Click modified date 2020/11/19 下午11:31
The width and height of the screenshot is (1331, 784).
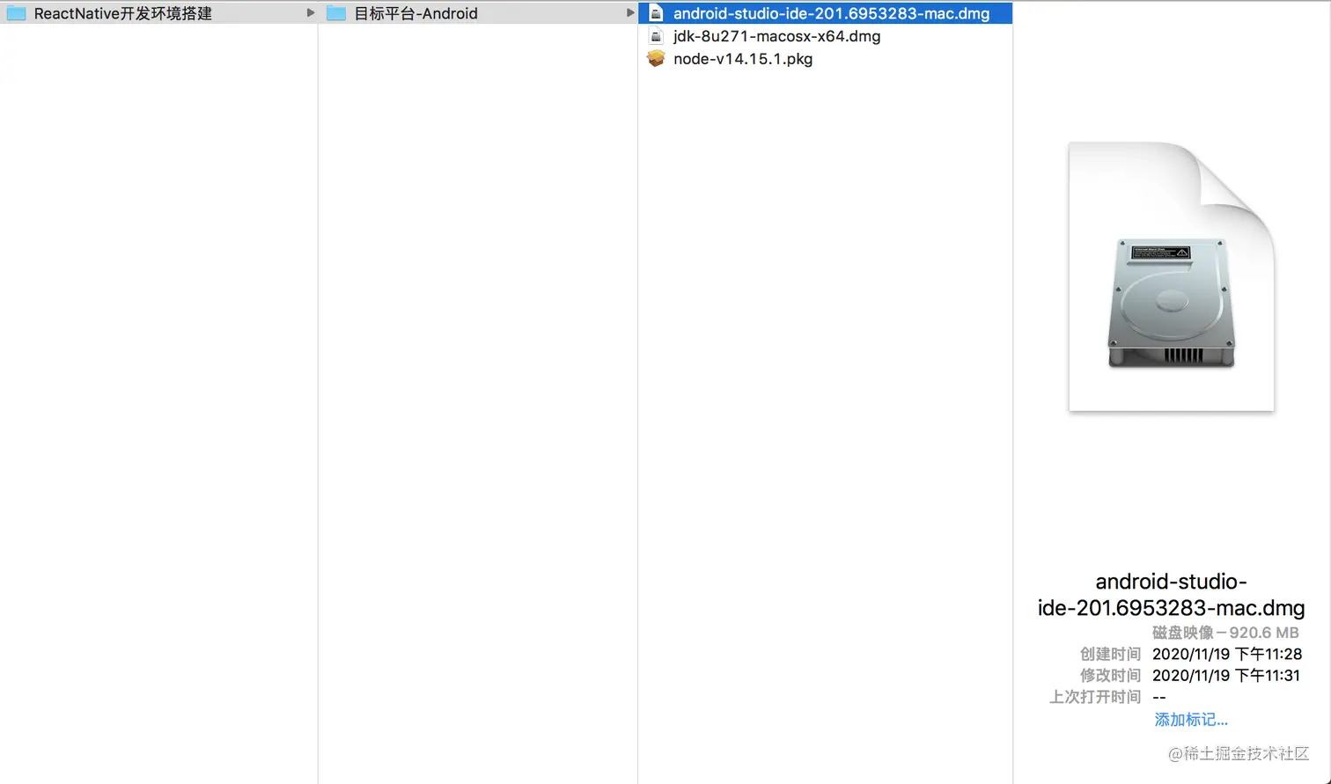[x=1226, y=675]
